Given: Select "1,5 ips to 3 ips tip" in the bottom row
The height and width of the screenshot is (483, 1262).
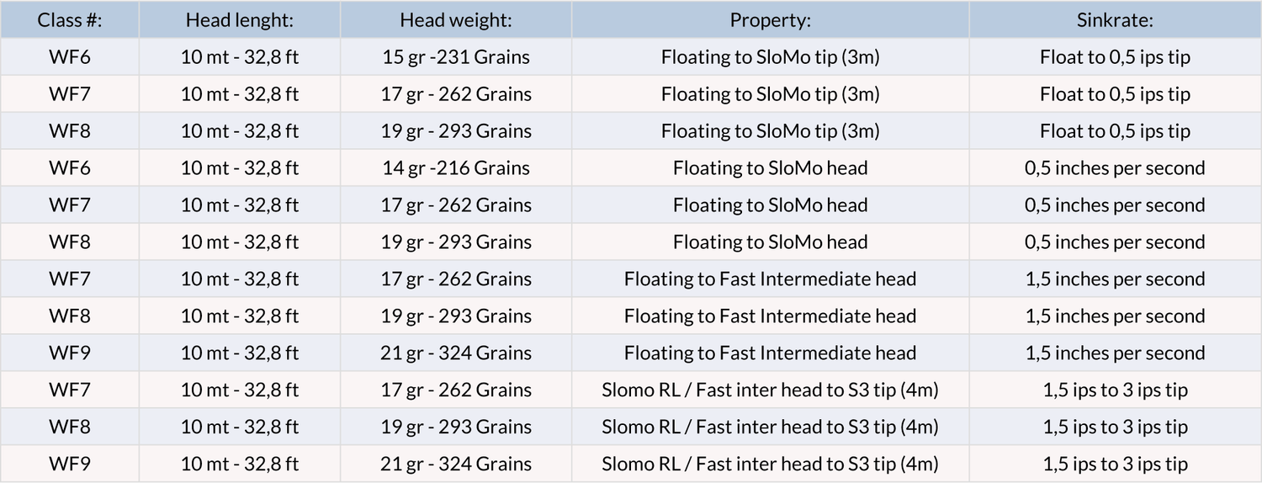Looking at the screenshot, I should tap(1115, 464).
